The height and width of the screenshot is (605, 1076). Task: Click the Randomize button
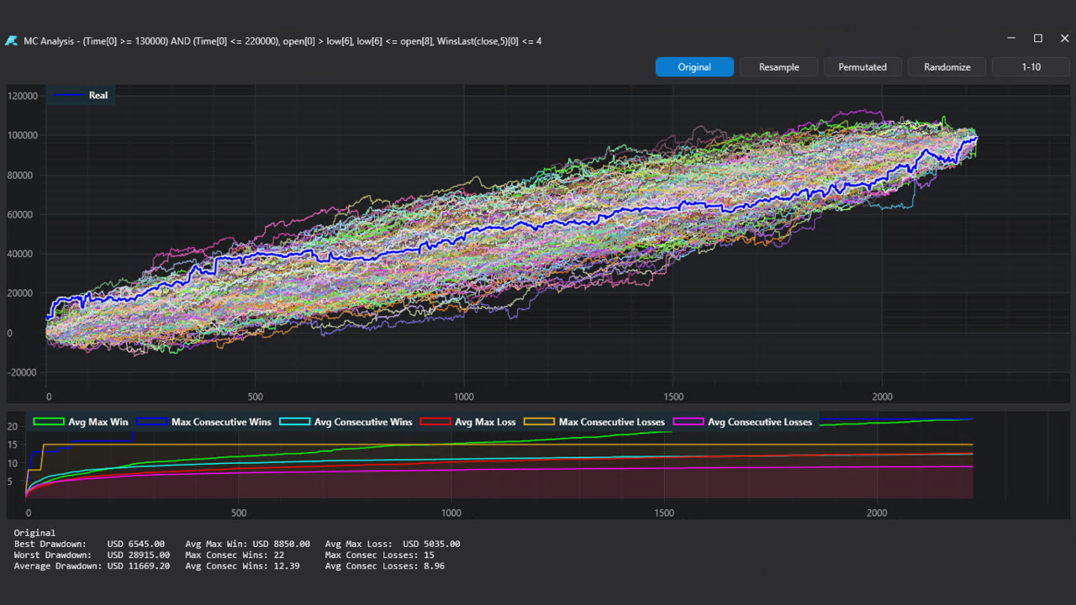coord(947,66)
